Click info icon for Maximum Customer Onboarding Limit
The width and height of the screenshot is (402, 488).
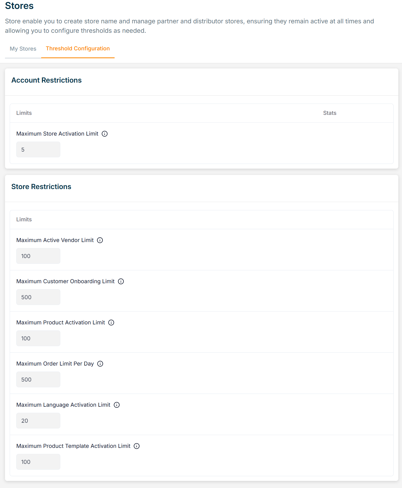coord(121,281)
